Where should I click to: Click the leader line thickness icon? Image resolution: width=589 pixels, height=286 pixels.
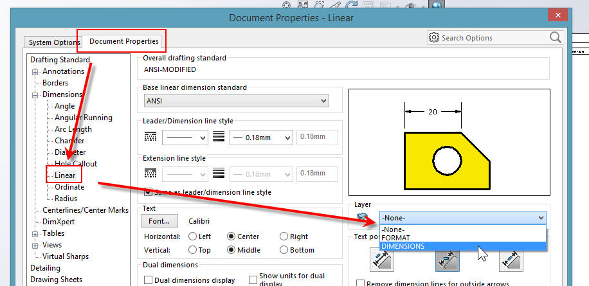[219, 136]
